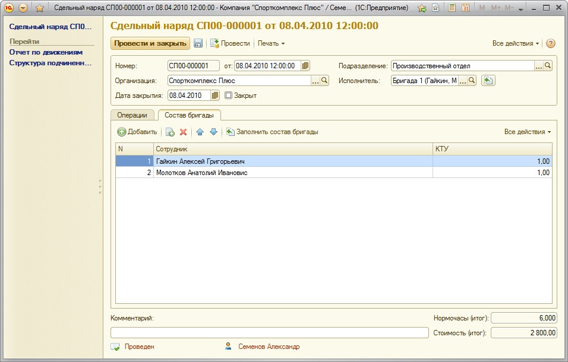568x362 pixels.
Task: Select row Молотков Анатолий Иванович
Action: (201, 173)
